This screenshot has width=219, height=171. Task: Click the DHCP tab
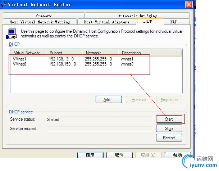150,21
